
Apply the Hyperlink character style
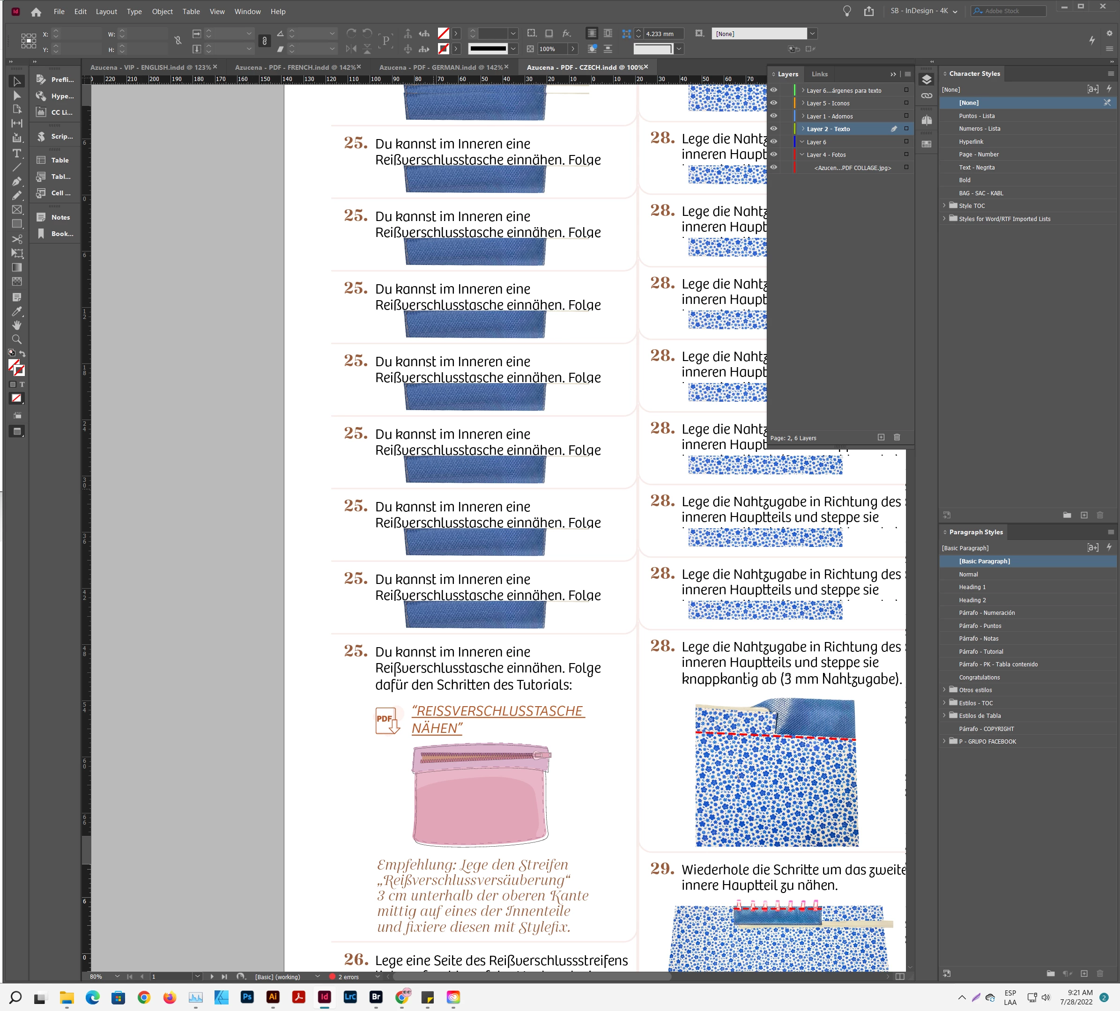click(971, 141)
